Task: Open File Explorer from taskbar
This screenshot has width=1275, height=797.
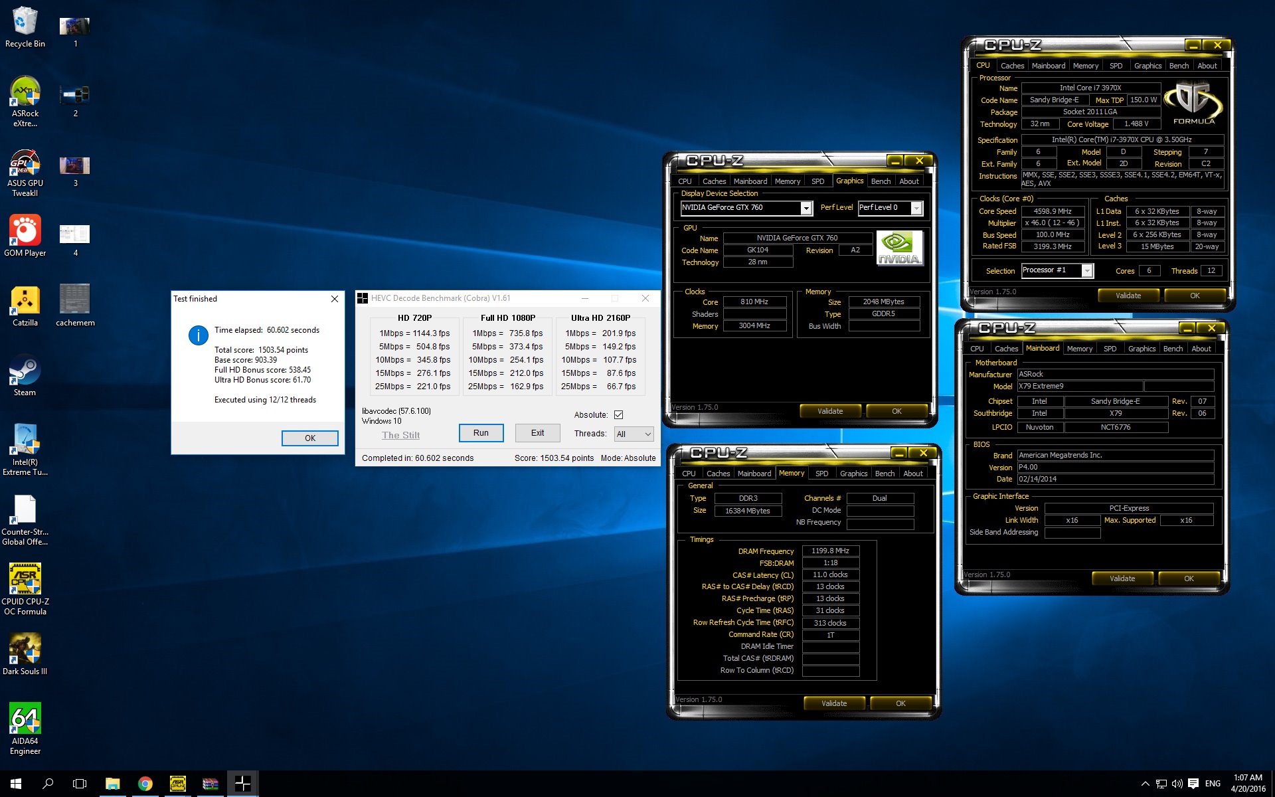Action: click(112, 784)
